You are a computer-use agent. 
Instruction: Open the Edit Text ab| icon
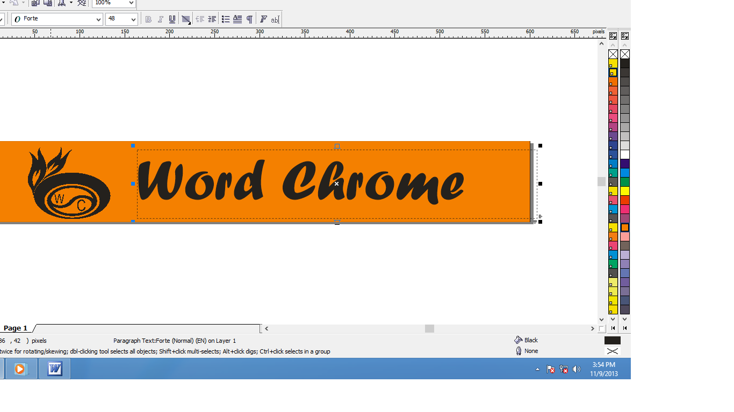275,19
